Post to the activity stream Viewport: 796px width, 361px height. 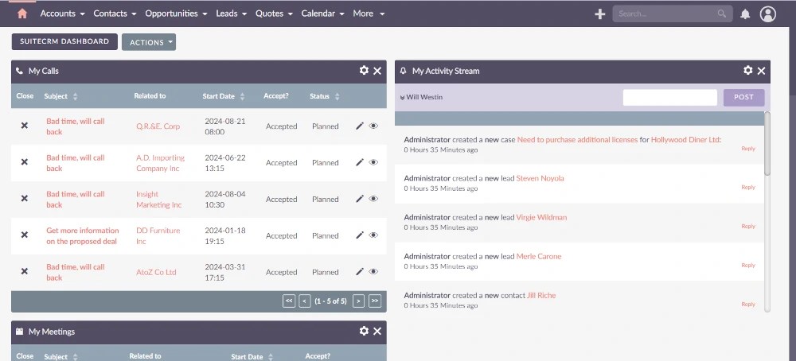[743, 97]
